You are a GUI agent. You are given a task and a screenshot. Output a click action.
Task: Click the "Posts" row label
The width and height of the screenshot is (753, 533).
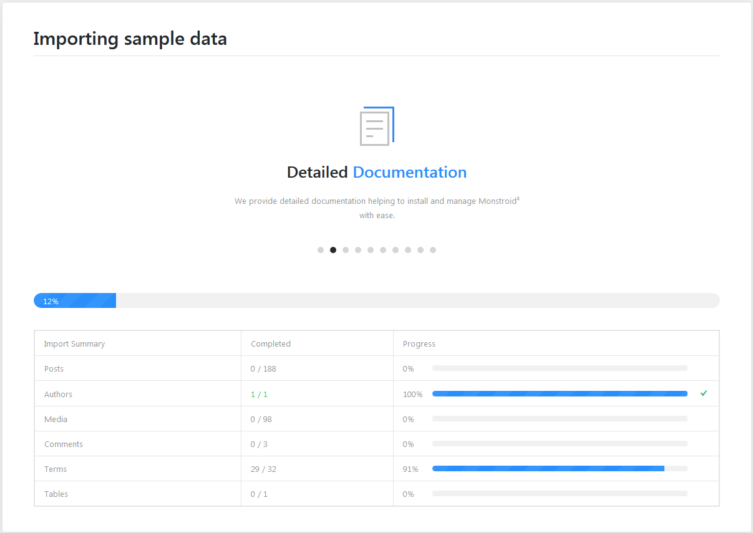[54, 369]
